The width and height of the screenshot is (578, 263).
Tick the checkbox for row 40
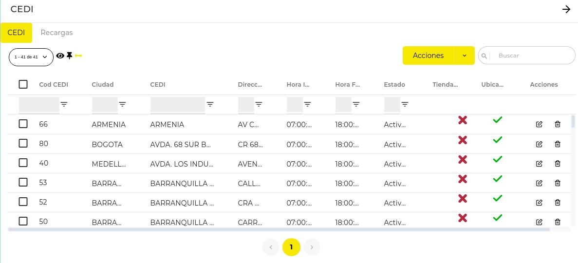click(x=23, y=163)
